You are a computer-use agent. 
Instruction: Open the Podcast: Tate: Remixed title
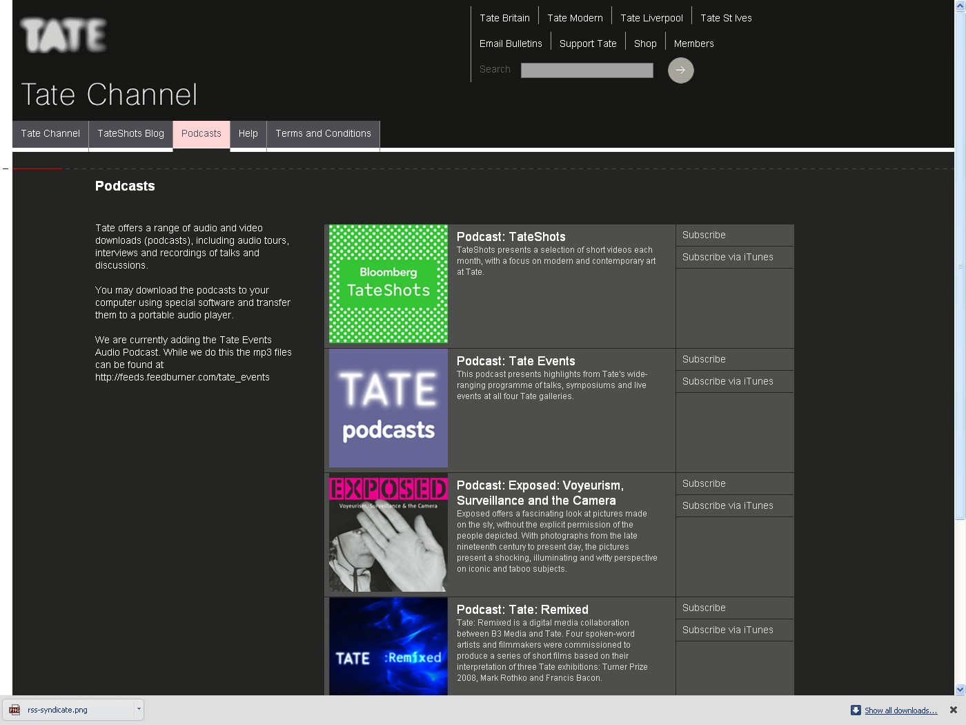tap(523, 610)
